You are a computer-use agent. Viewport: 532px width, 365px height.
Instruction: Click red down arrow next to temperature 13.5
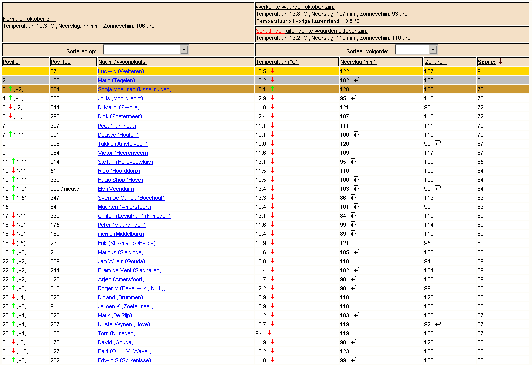coord(272,71)
